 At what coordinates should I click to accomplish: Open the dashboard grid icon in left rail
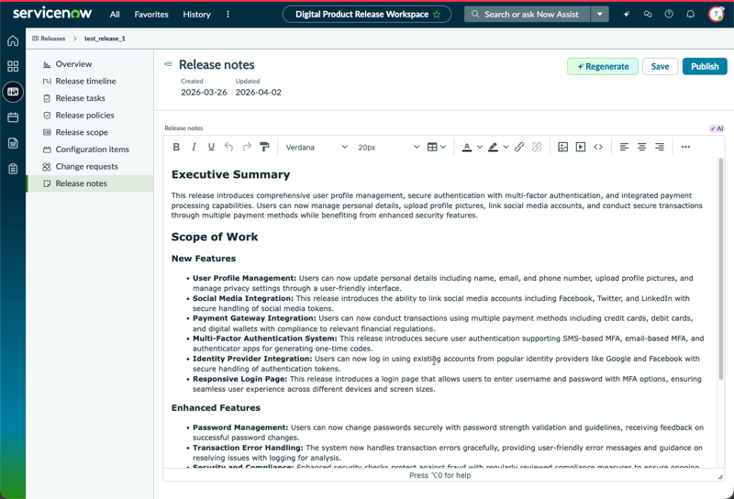point(13,66)
